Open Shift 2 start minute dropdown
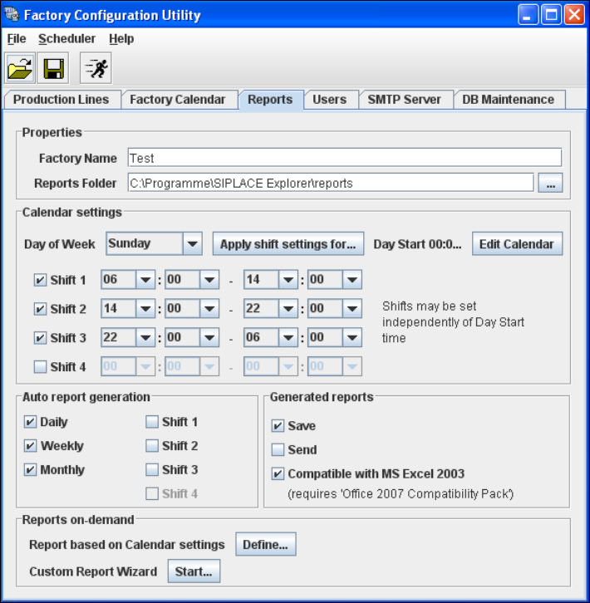Viewport: 590px width, 603px height. [x=192, y=308]
